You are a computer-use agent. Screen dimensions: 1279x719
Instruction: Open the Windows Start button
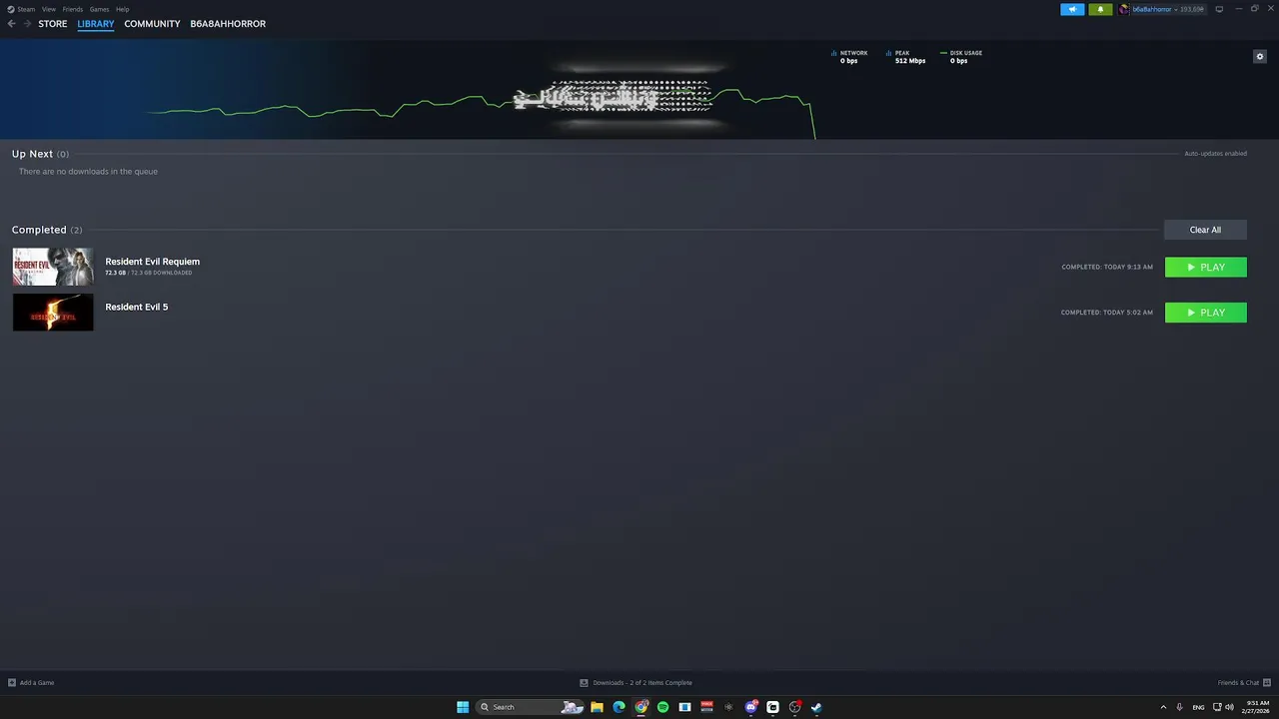[x=463, y=707]
